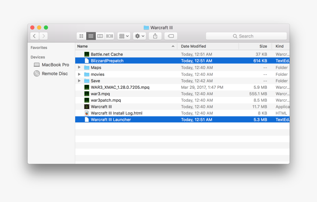Viewport: 317px width, 202px height.
Task: Switch to icon view
Action: point(81,36)
